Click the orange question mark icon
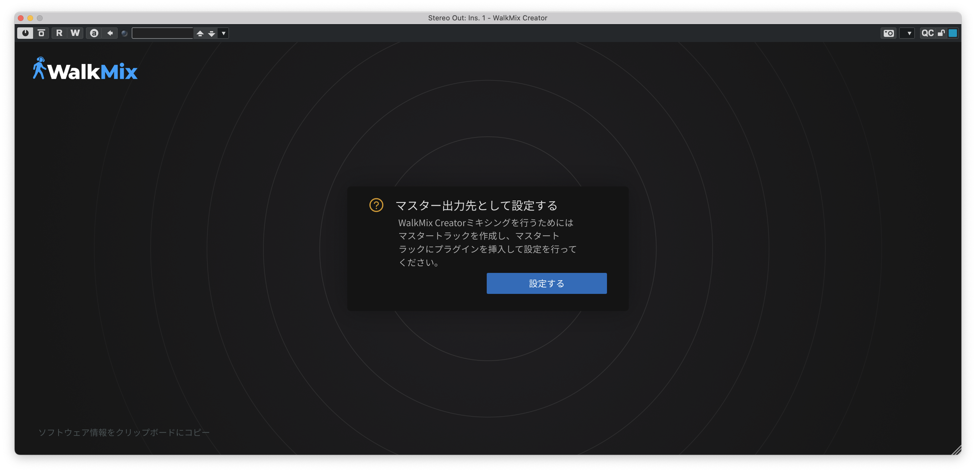Image resolution: width=976 pixels, height=472 pixels. click(376, 205)
